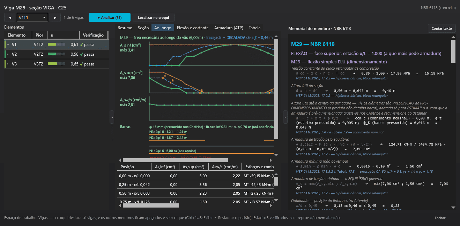The height and width of the screenshot is (226, 460).
Task: Click the chart's horizontal scrollbar thumb
Action: pos(175,160)
